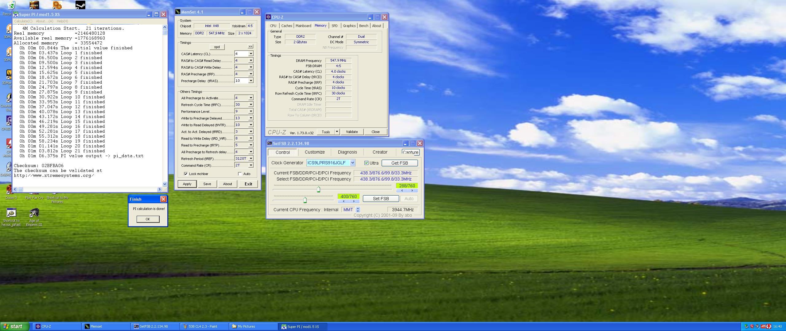Viewport: 786px width, 331px height.
Task: Click OK in the Finish dialog
Action: tap(148, 219)
